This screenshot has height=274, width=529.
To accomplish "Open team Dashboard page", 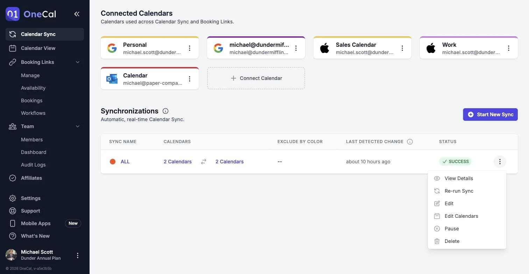I will click(34, 152).
